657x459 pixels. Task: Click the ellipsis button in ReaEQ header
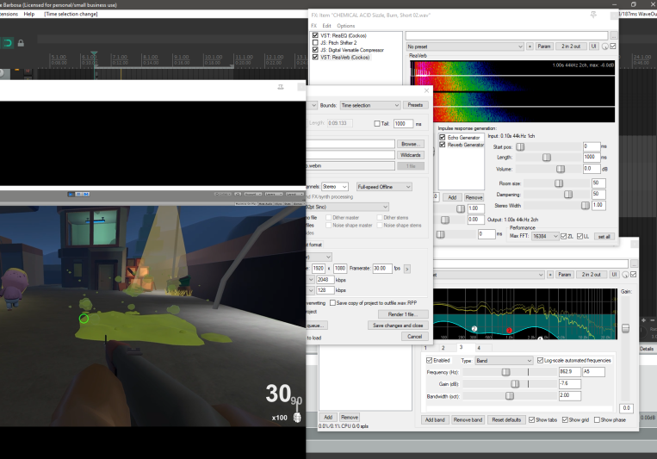[635, 264]
